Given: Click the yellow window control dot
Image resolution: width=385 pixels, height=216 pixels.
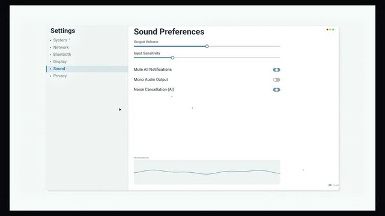Looking at the screenshot, I should click(x=330, y=29).
